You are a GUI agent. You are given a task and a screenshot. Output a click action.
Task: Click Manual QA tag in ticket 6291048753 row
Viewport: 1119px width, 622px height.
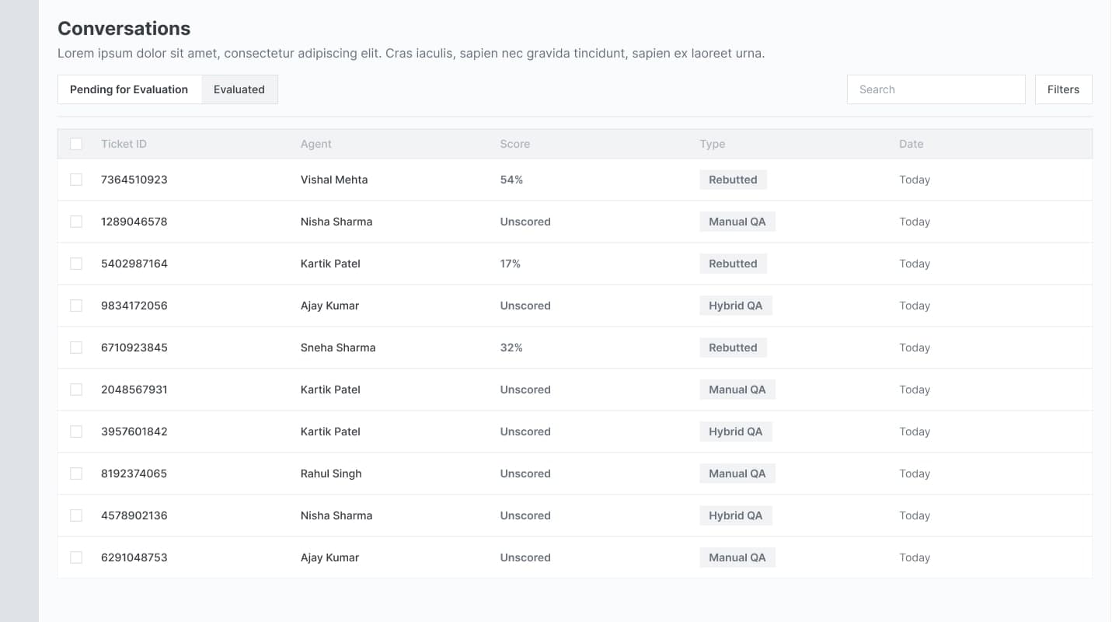click(737, 557)
